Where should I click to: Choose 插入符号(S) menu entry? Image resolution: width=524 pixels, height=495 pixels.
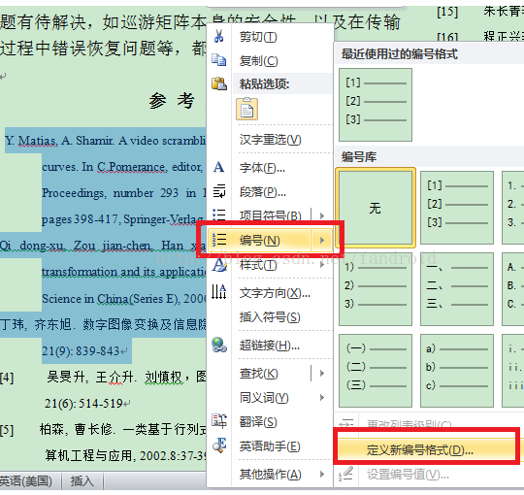(270, 316)
